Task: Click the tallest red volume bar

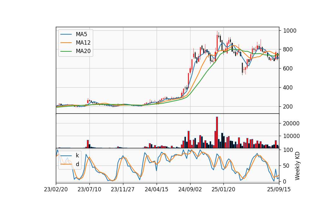Action: point(217,133)
